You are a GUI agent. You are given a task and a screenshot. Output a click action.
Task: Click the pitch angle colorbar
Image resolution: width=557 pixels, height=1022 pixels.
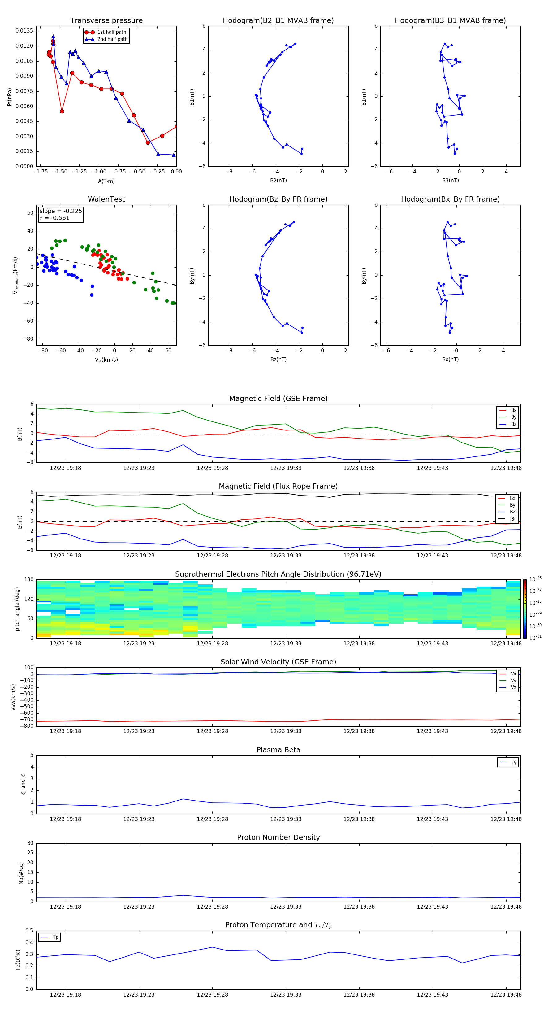pos(525,609)
